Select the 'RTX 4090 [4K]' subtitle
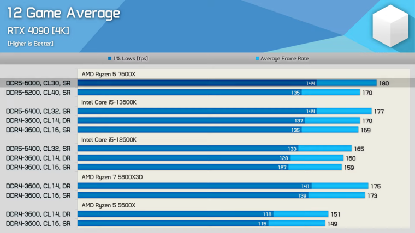This screenshot has width=415, height=233. pyautogui.click(x=38, y=30)
